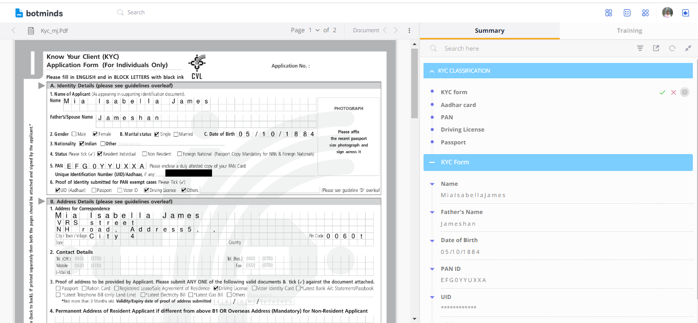Click the Kyc_mj.Pdf file name
698x323 pixels.
pos(54,31)
